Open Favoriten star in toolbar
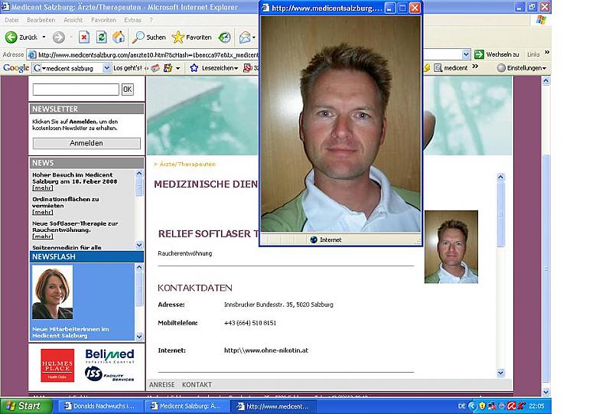Viewport: 612px width, 414px height. click(178, 37)
